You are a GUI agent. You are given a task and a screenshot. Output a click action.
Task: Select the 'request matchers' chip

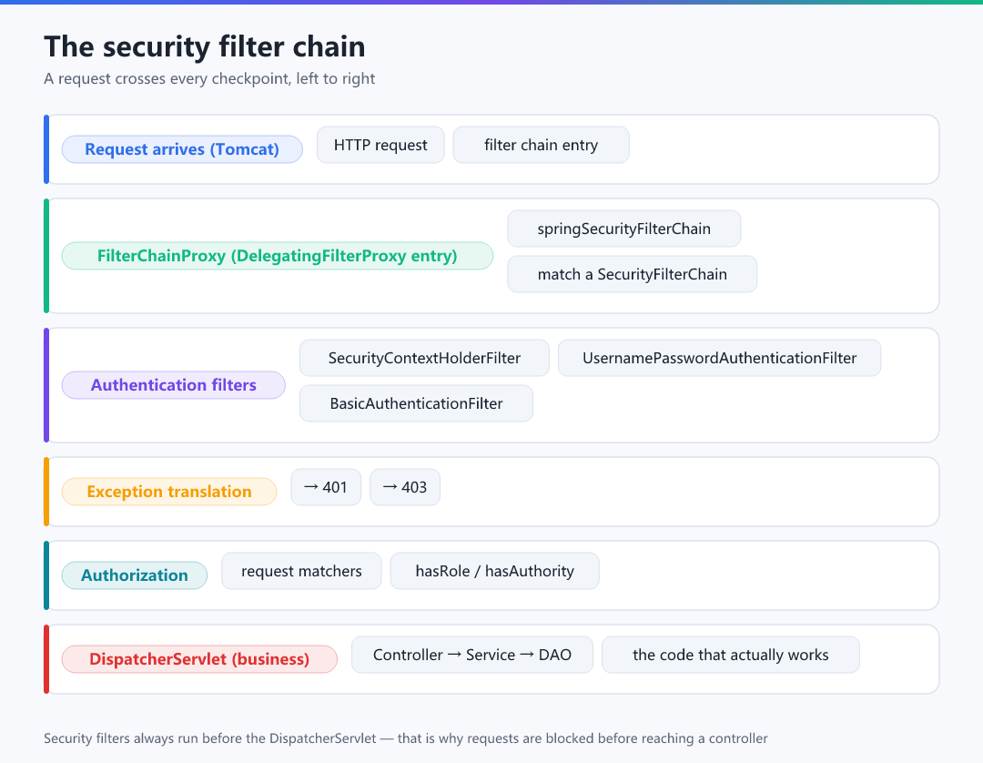[301, 571]
